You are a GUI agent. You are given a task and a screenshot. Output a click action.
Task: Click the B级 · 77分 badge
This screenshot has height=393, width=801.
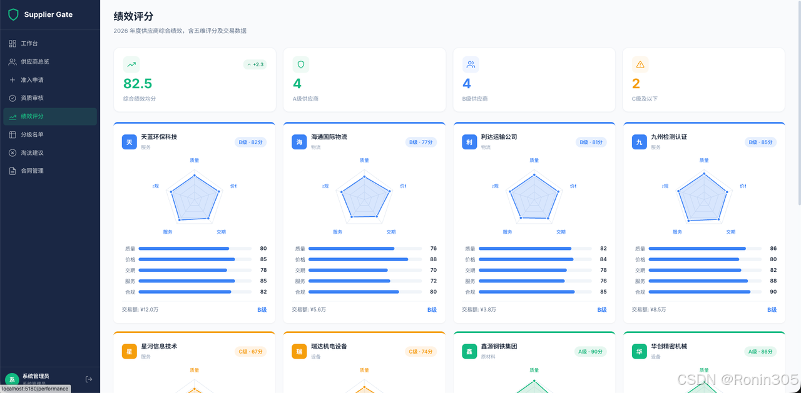[x=421, y=142]
